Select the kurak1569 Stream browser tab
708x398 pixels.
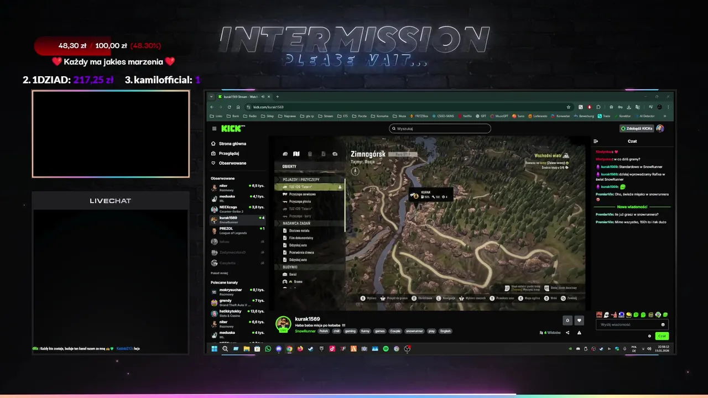point(243,97)
